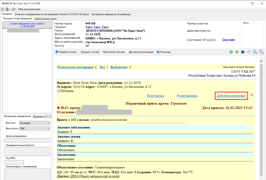The height and width of the screenshot is (180, 266).
Task: Click the dark blue round toolbar icon
Action: 242,52
